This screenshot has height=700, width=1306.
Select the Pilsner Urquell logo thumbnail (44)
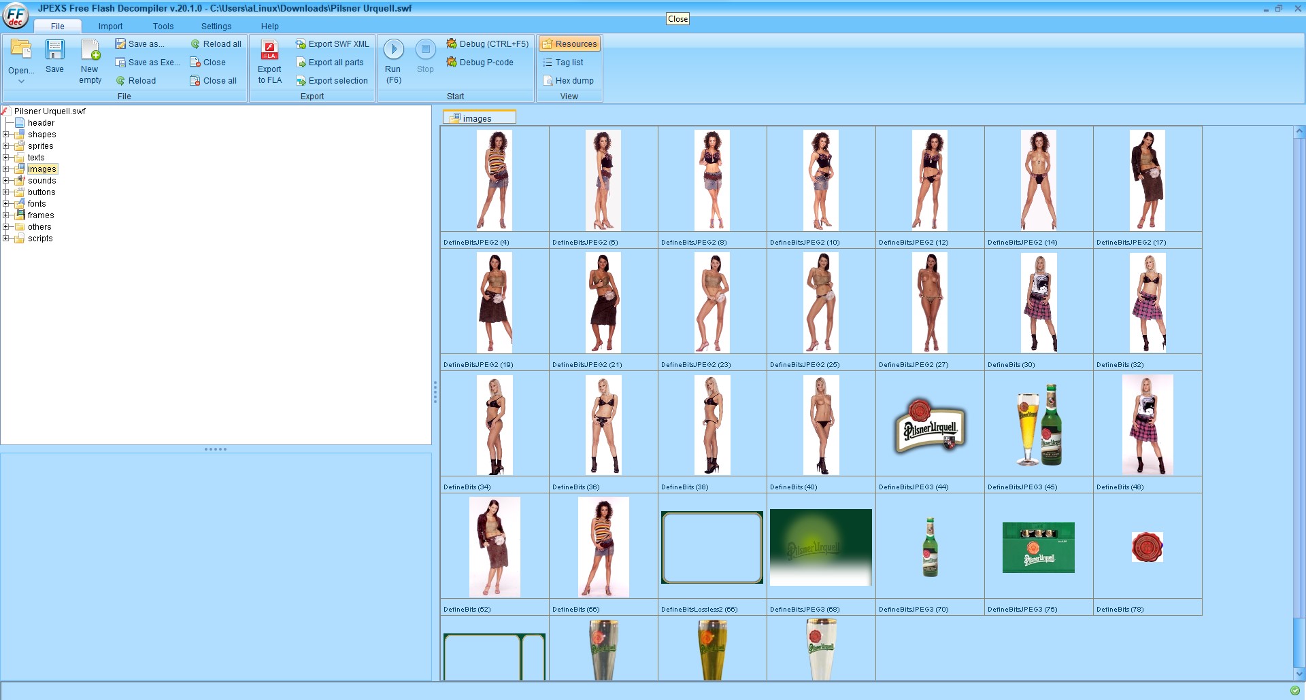(x=930, y=425)
